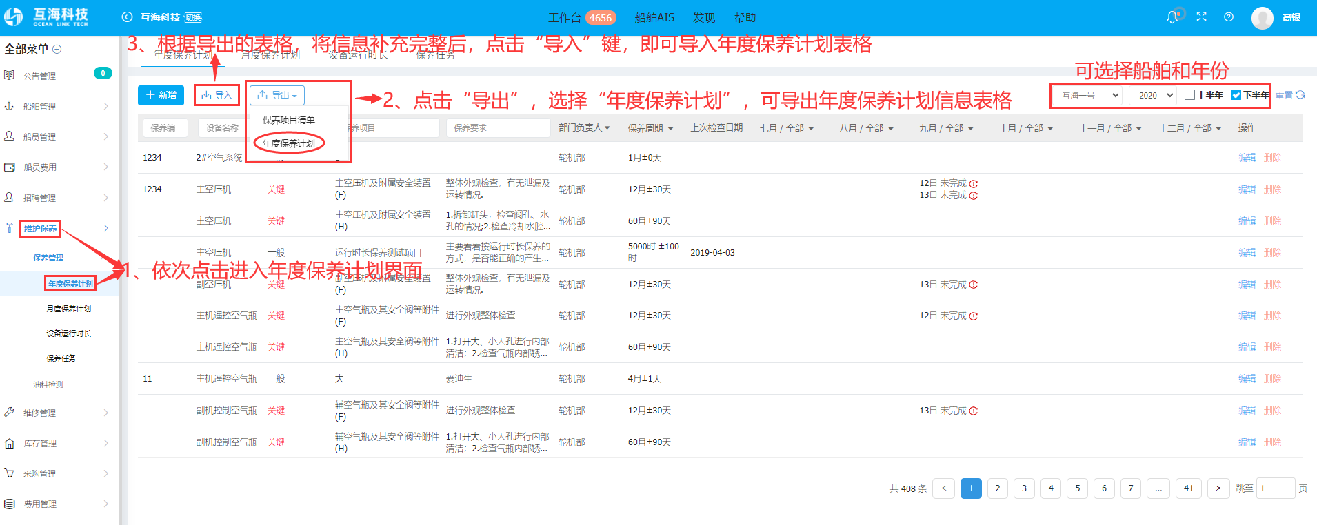Click the 4656 badge next to 工作台
Viewport: 1317px width, 525px height.
tap(600, 18)
